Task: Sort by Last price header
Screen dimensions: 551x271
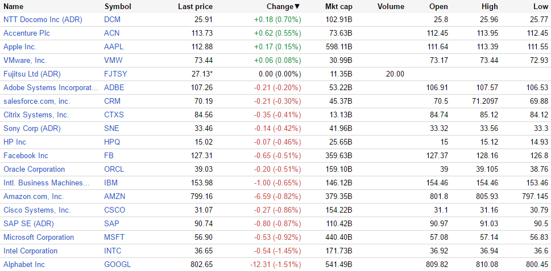Action: [195, 7]
